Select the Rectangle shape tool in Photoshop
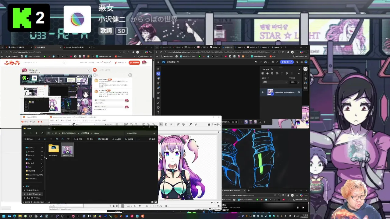This screenshot has width=390, height=219. (158, 108)
